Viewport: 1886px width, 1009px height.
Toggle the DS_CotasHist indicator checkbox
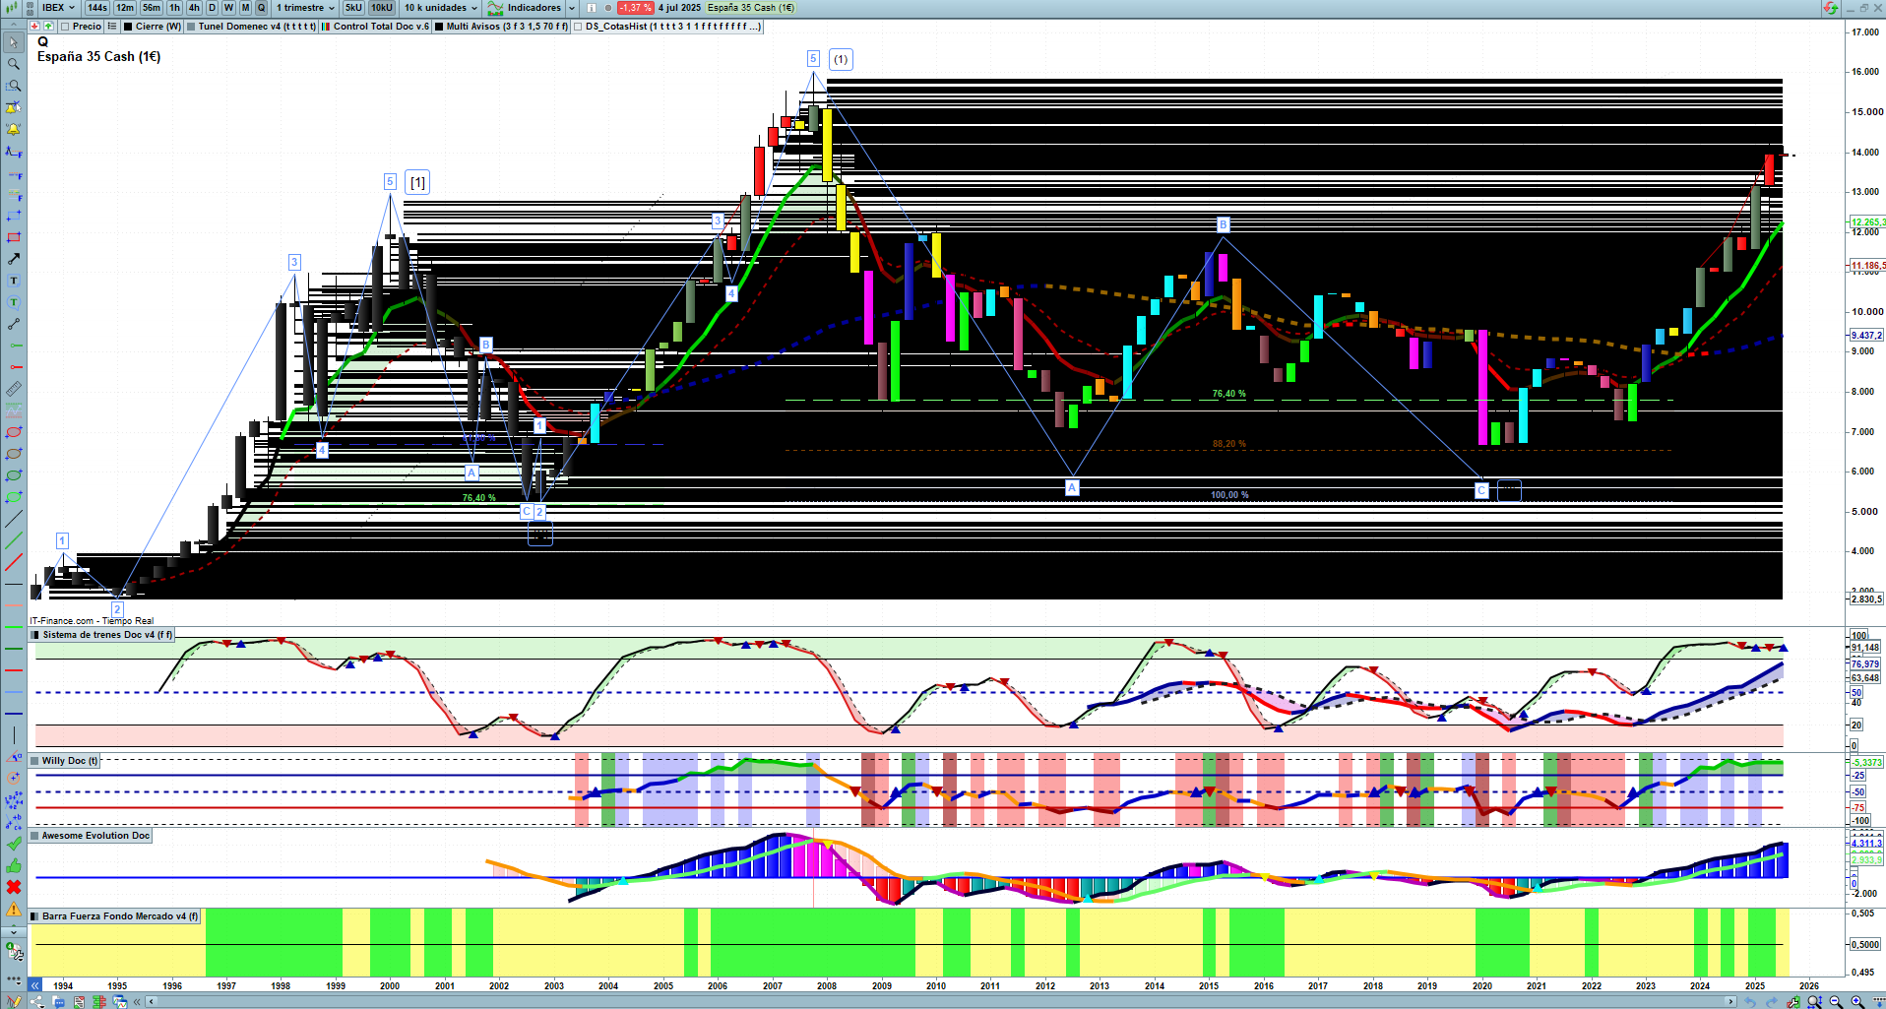tap(578, 27)
